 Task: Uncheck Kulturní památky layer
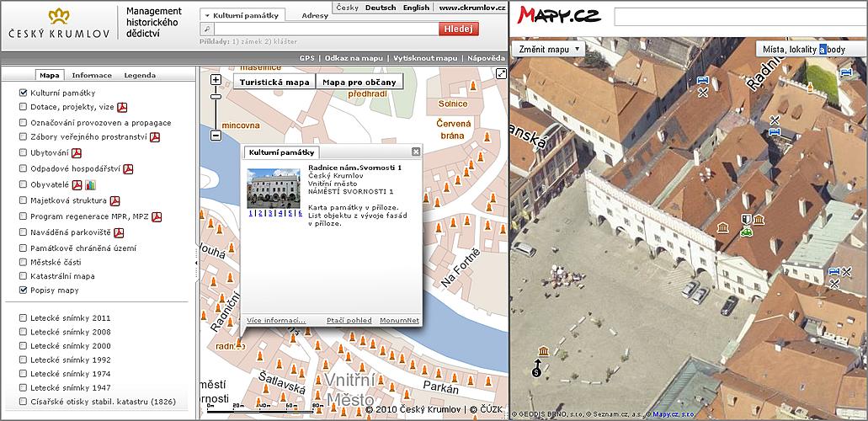(x=23, y=93)
